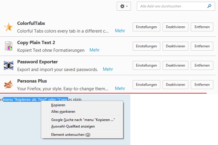Expand ColorfulTabs description via Mehr
The width and height of the screenshot is (218, 145).
tap(120, 31)
